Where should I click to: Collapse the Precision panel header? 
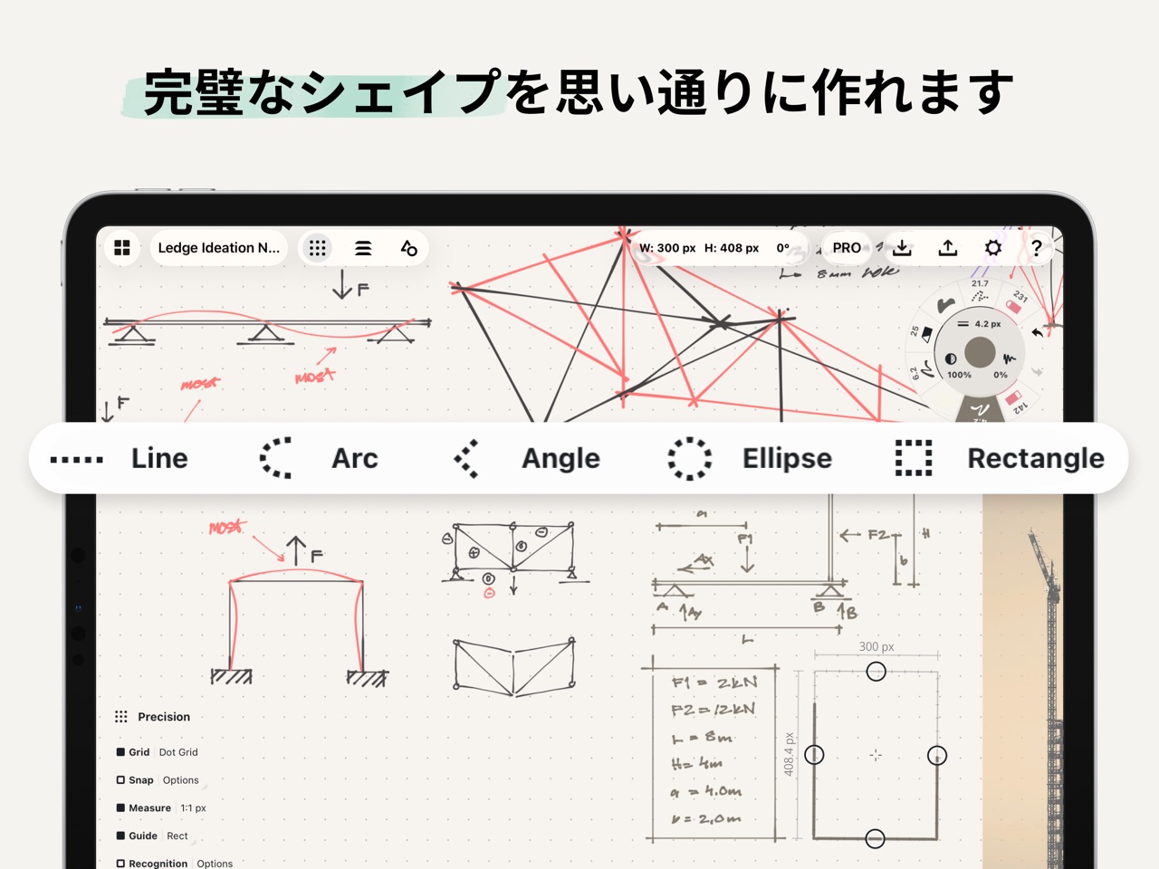pos(152,717)
